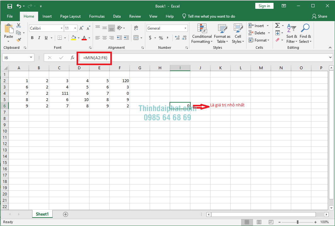This screenshot has width=335, height=226.
Task: Click Sort & Filter icon
Action: tap(292, 34)
